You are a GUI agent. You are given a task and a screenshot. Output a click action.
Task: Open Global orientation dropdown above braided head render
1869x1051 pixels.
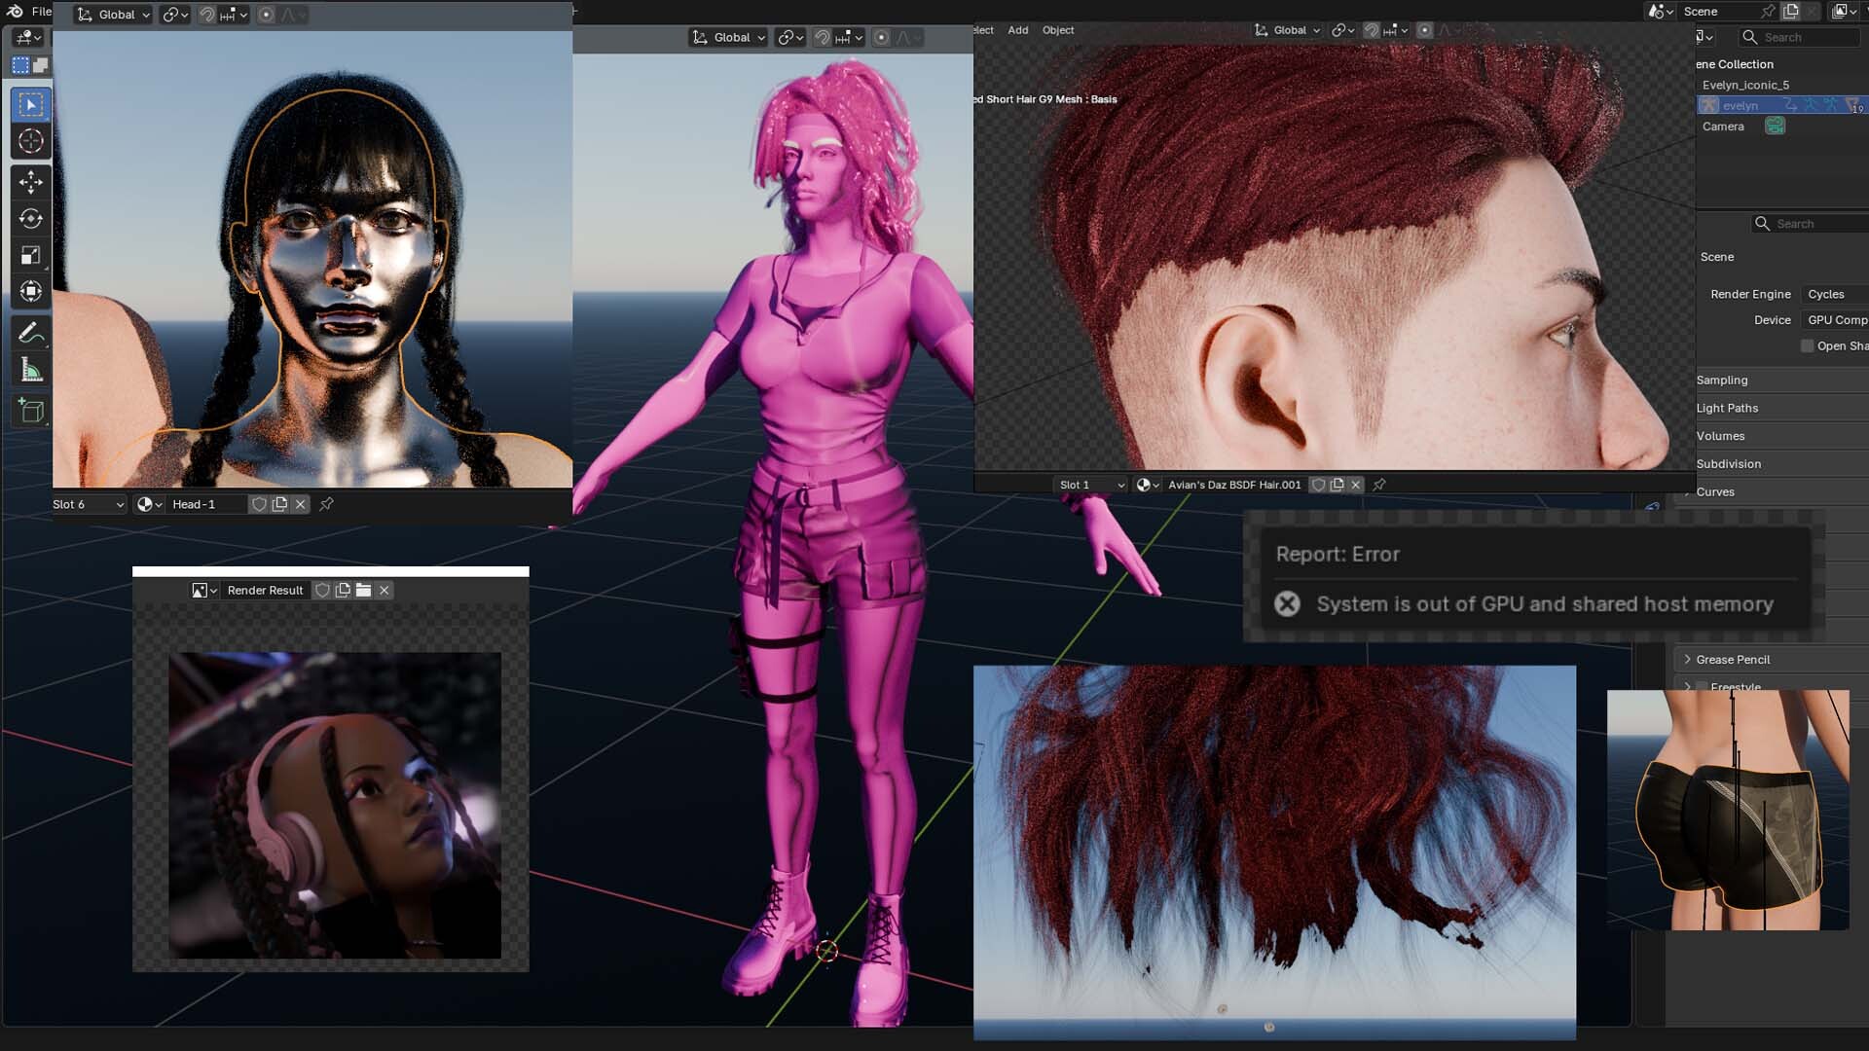113,15
